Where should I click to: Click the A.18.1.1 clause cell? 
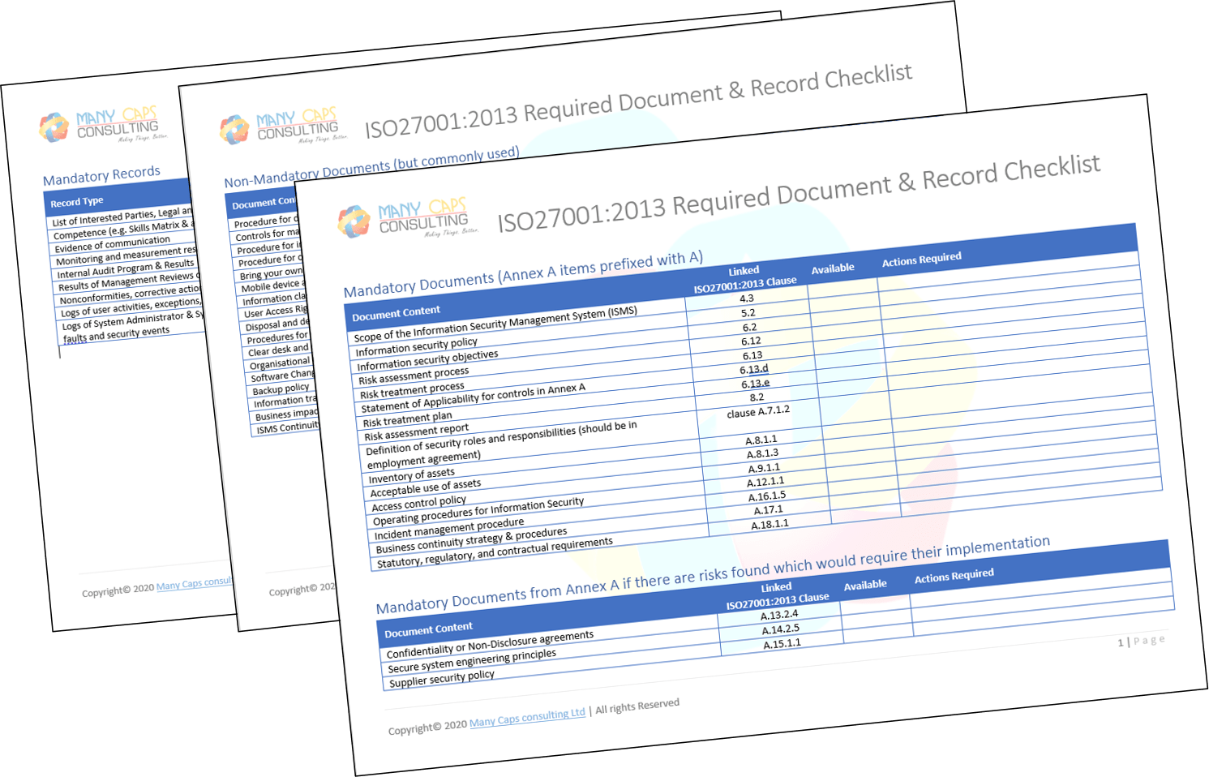tap(770, 524)
